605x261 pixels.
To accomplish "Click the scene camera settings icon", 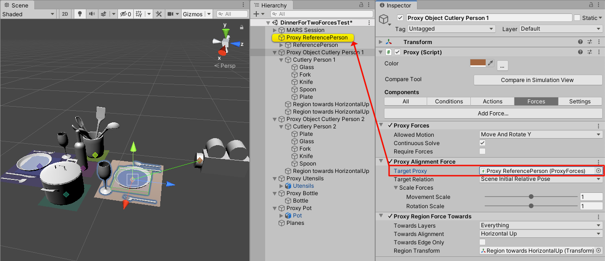I will [x=170, y=14].
